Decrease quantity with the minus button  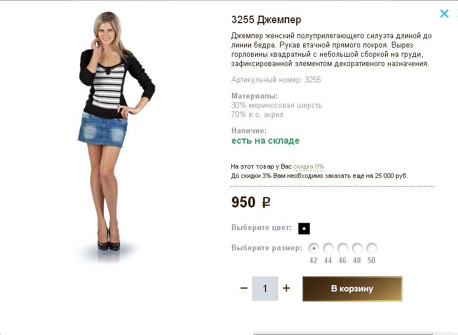244,288
